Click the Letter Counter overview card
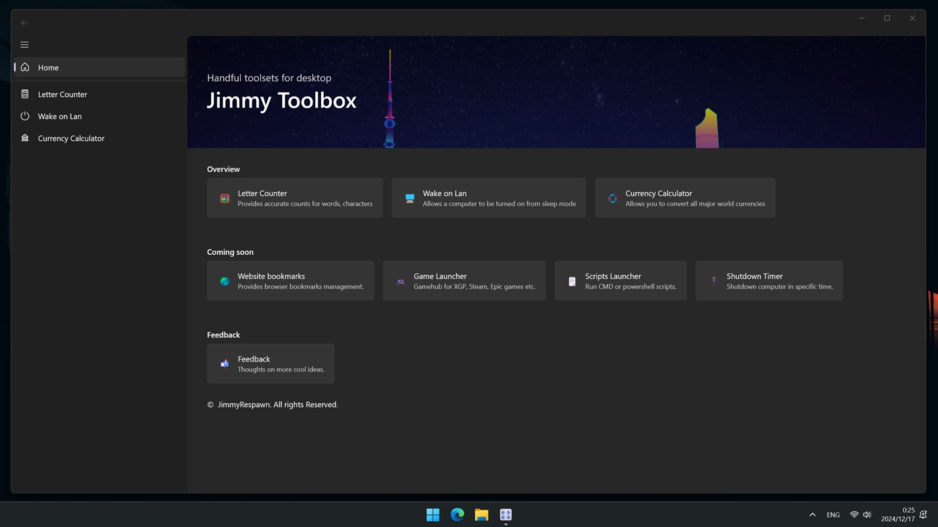 (x=294, y=198)
